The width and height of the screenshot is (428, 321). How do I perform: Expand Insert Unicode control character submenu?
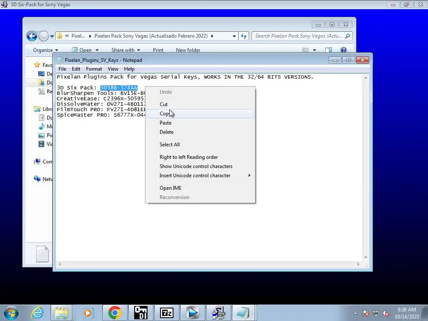200,176
